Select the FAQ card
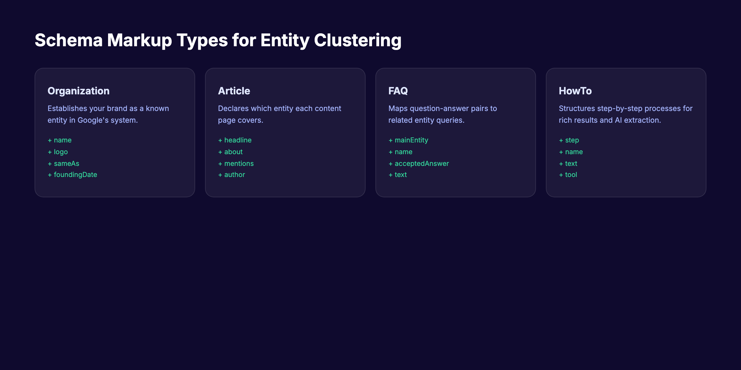The width and height of the screenshot is (741, 370). (x=456, y=132)
